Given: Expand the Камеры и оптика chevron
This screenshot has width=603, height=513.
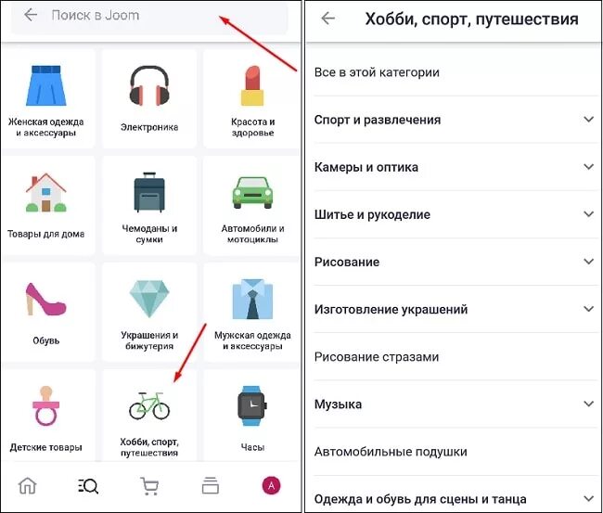Looking at the screenshot, I should 589,166.
